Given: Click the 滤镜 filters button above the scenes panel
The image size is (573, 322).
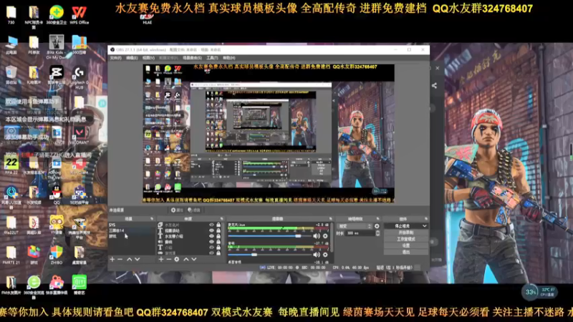Looking at the screenshot, I should click(194, 210).
